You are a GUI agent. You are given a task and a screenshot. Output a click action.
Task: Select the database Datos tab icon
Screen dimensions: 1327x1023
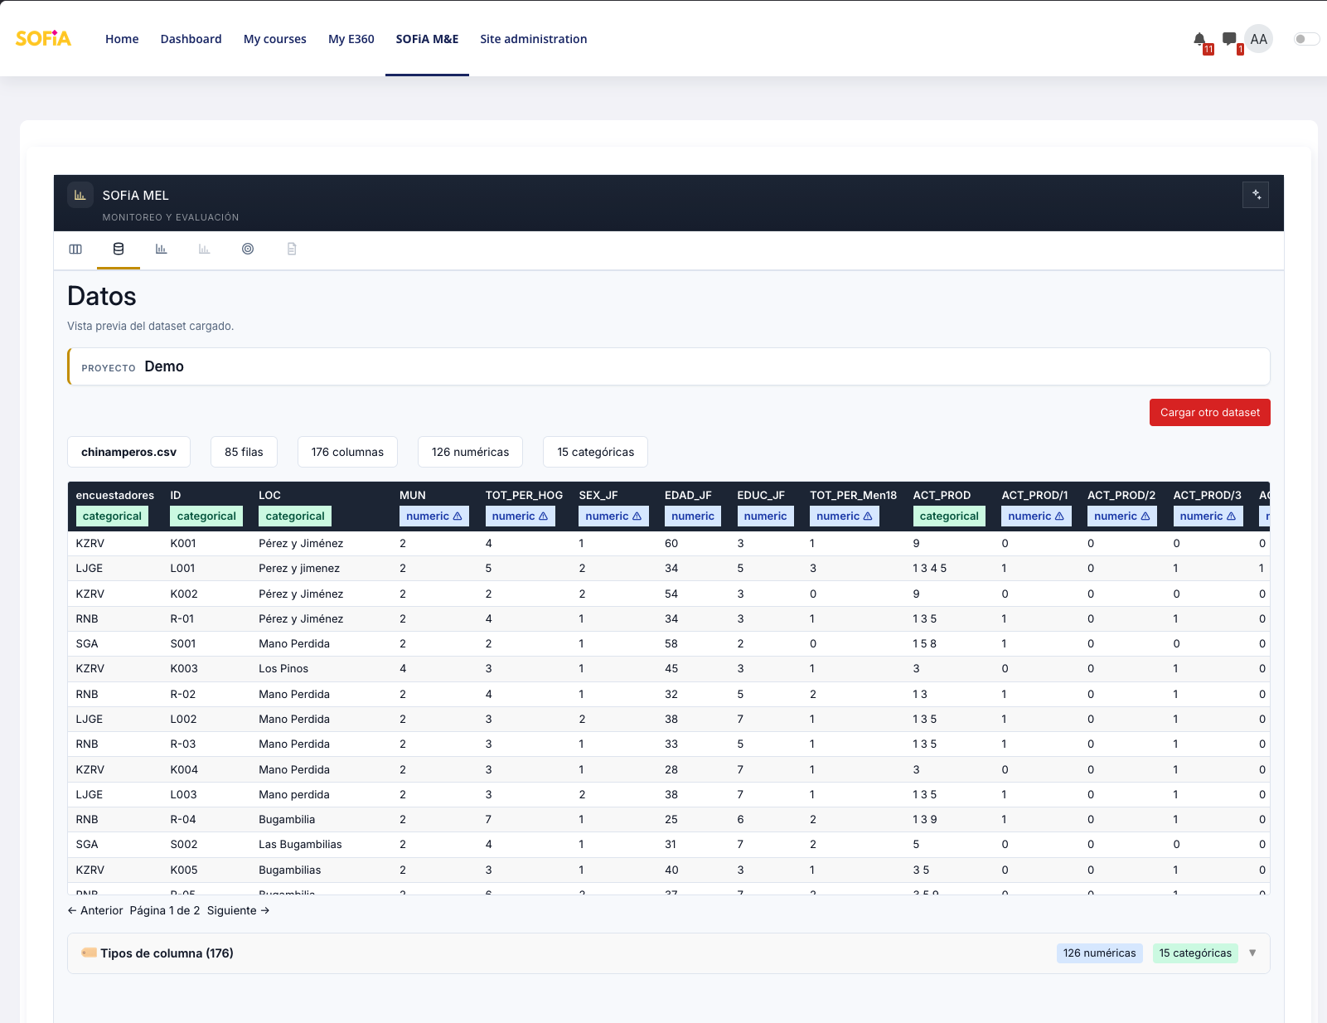[119, 249]
